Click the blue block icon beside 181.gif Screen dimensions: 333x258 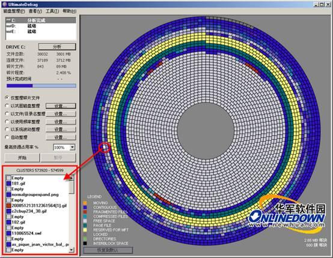[8, 184]
